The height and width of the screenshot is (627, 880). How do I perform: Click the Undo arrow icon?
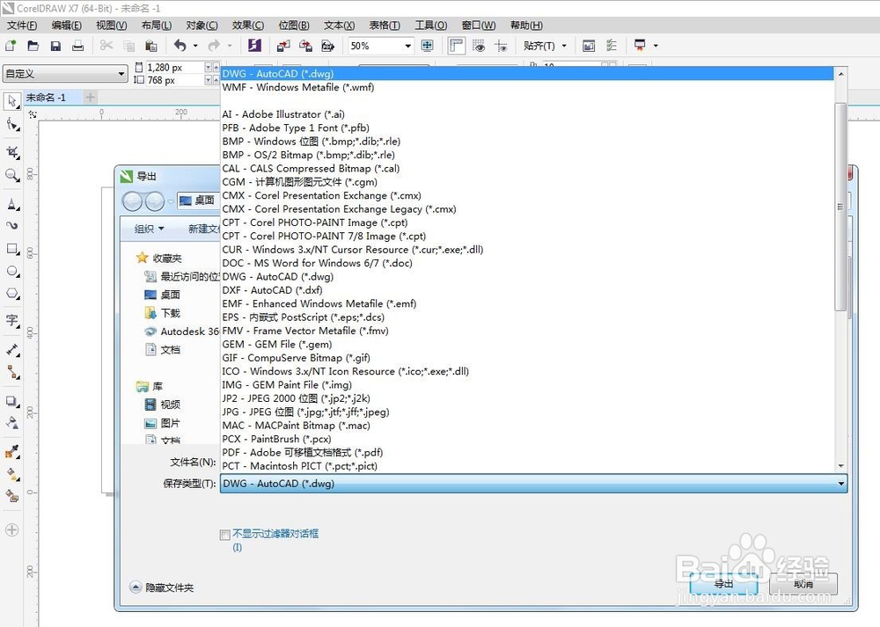[180, 46]
